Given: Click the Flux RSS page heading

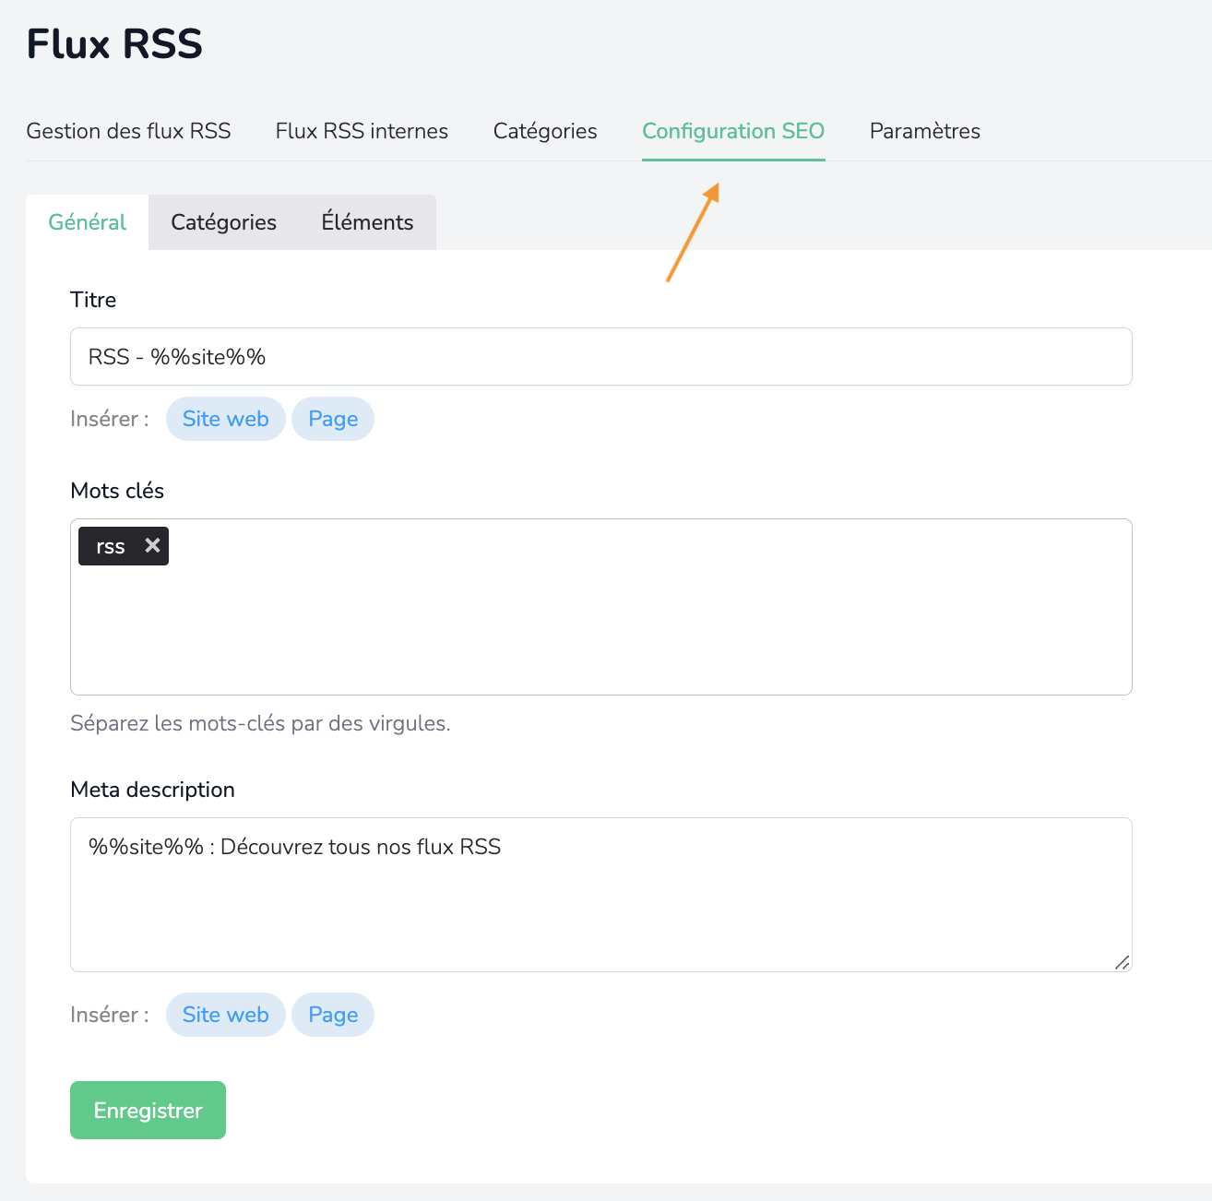Looking at the screenshot, I should point(114,44).
